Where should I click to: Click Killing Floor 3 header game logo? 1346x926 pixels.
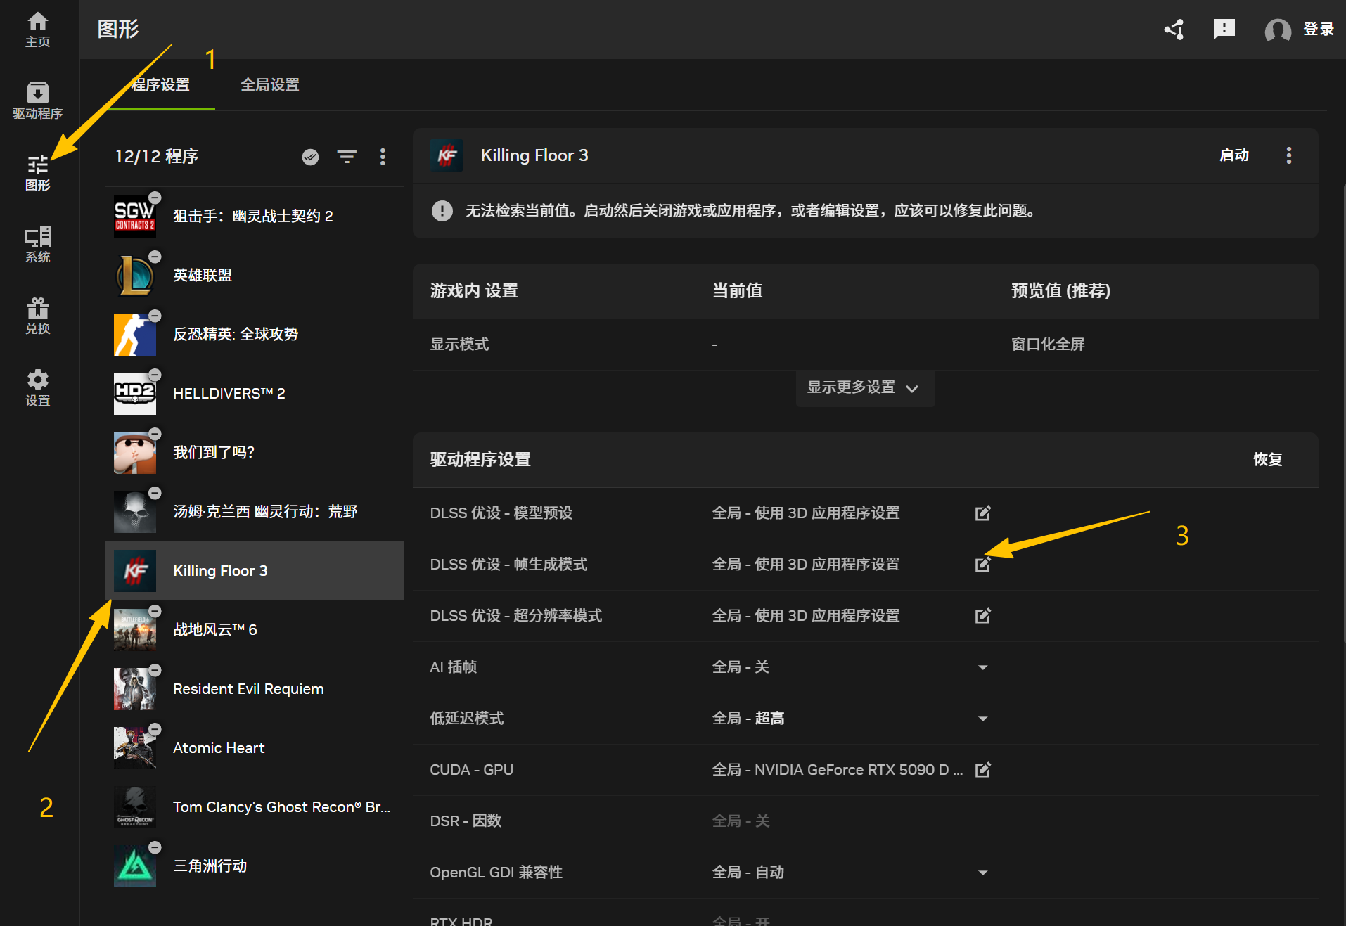pos(447,155)
